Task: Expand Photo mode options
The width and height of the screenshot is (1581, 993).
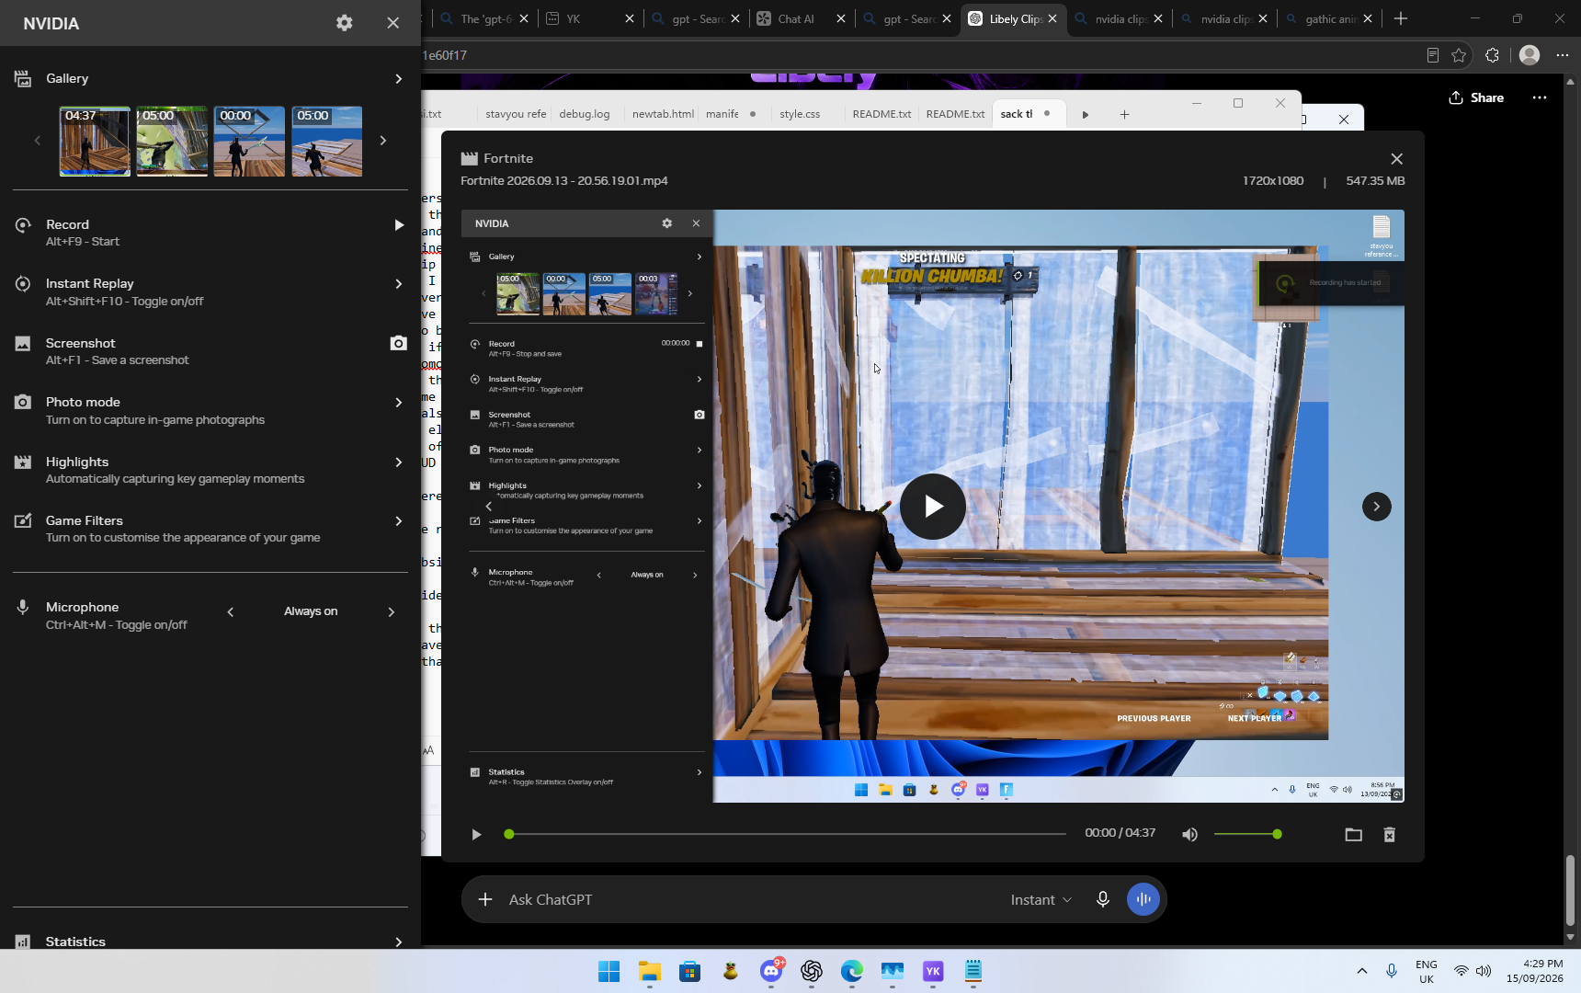Action: tap(398, 403)
